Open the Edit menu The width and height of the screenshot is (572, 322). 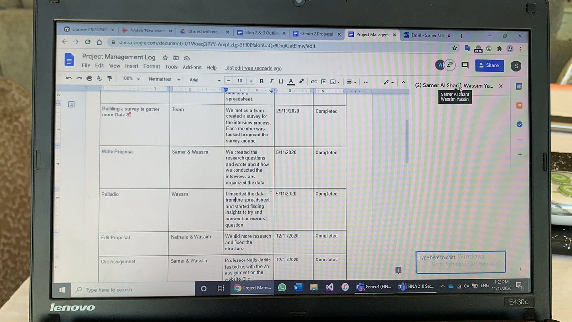coord(99,66)
